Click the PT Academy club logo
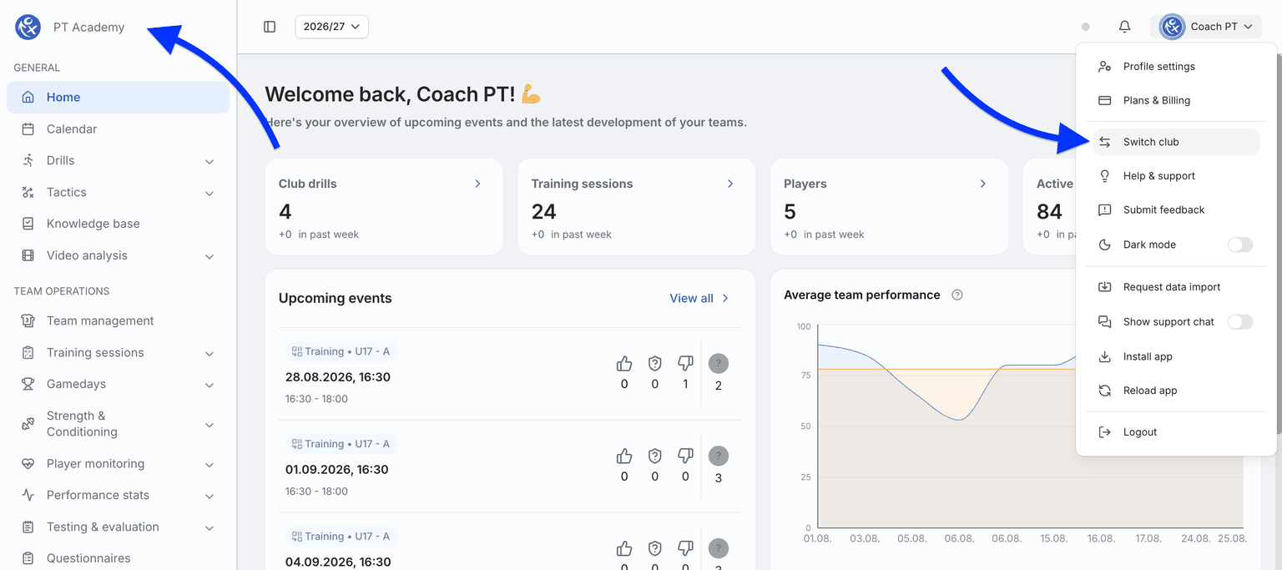The image size is (1282, 570). pos(28,27)
